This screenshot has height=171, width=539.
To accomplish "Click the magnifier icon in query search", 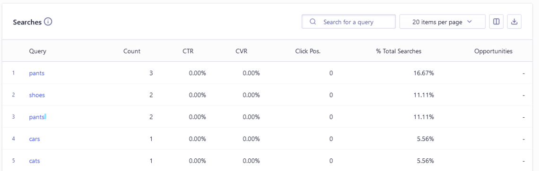I will (313, 22).
